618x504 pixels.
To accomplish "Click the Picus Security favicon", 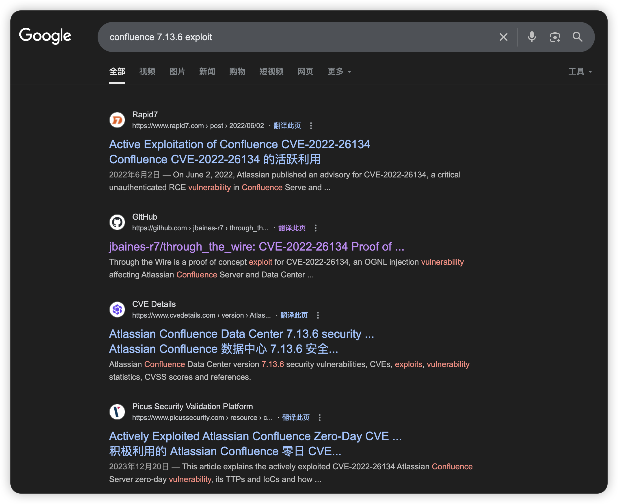I will click(x=117, y=412).
